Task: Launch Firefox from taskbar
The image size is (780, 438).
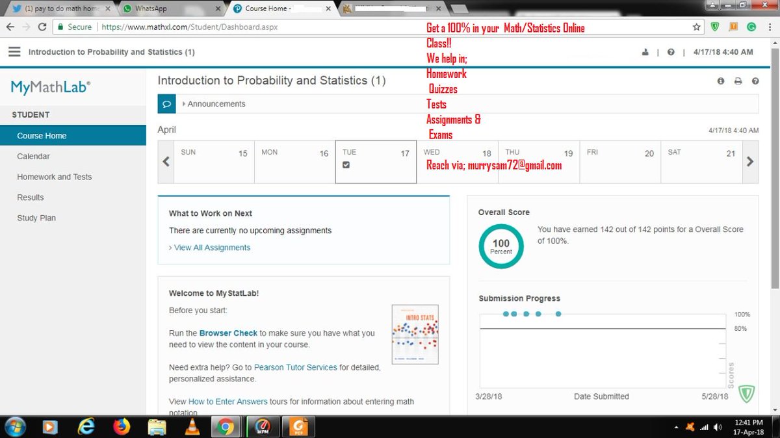Action: click(122, 427)
